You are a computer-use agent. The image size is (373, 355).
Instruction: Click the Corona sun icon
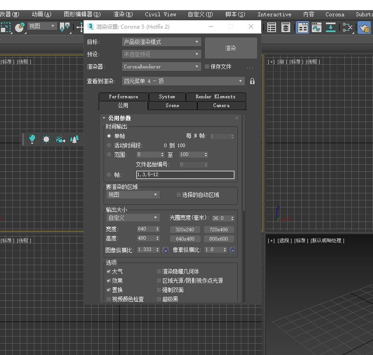(46, 139)
